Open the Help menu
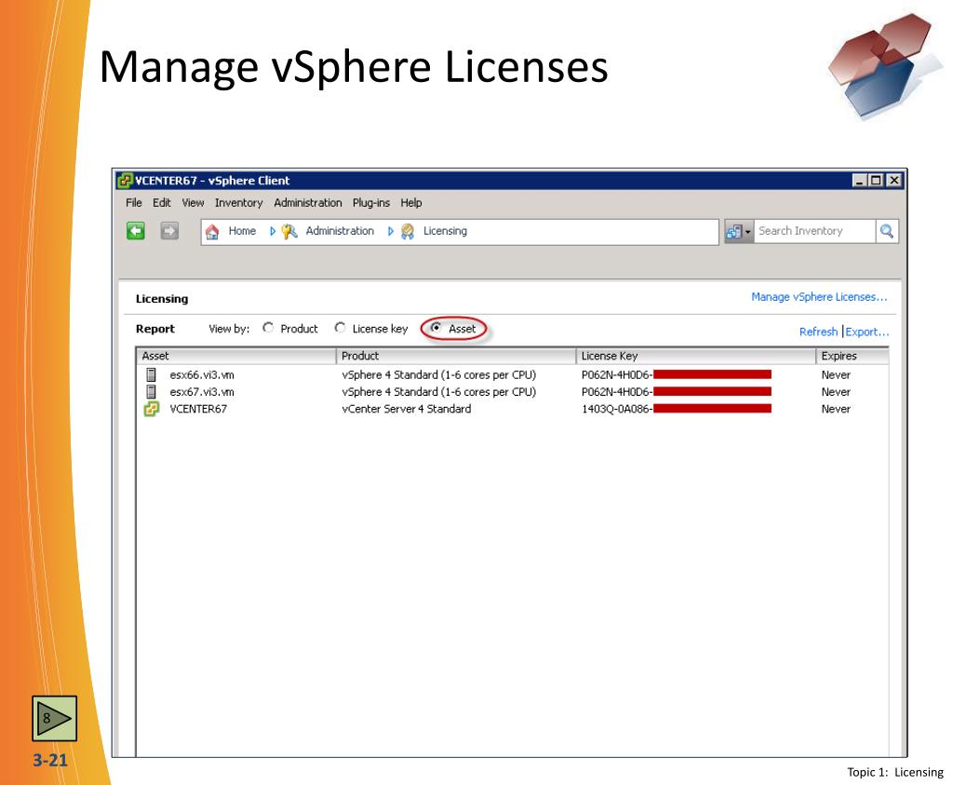Image resolution: width=953 pixels, height=785 pixels. click(x=411, y=202)
